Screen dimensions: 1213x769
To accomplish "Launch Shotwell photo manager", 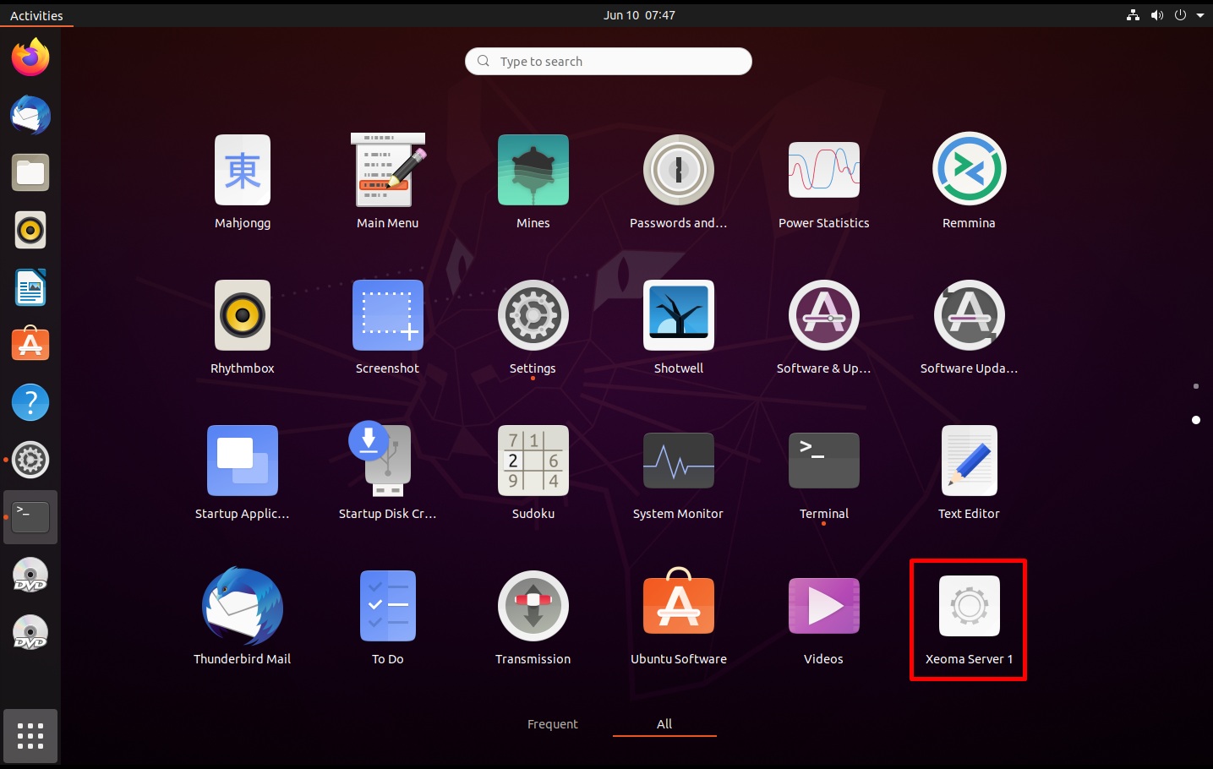I will pos(679,326).
